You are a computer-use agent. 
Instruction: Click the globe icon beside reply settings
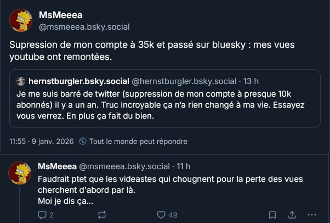click(x=83, y=141)
